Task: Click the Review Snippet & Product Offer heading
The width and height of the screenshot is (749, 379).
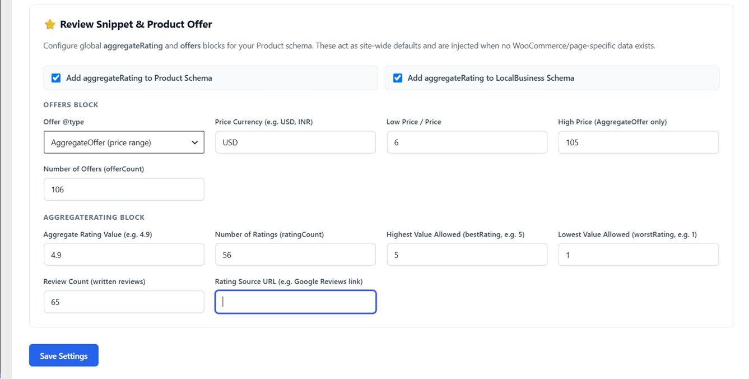Action: [x=136, y=25]
